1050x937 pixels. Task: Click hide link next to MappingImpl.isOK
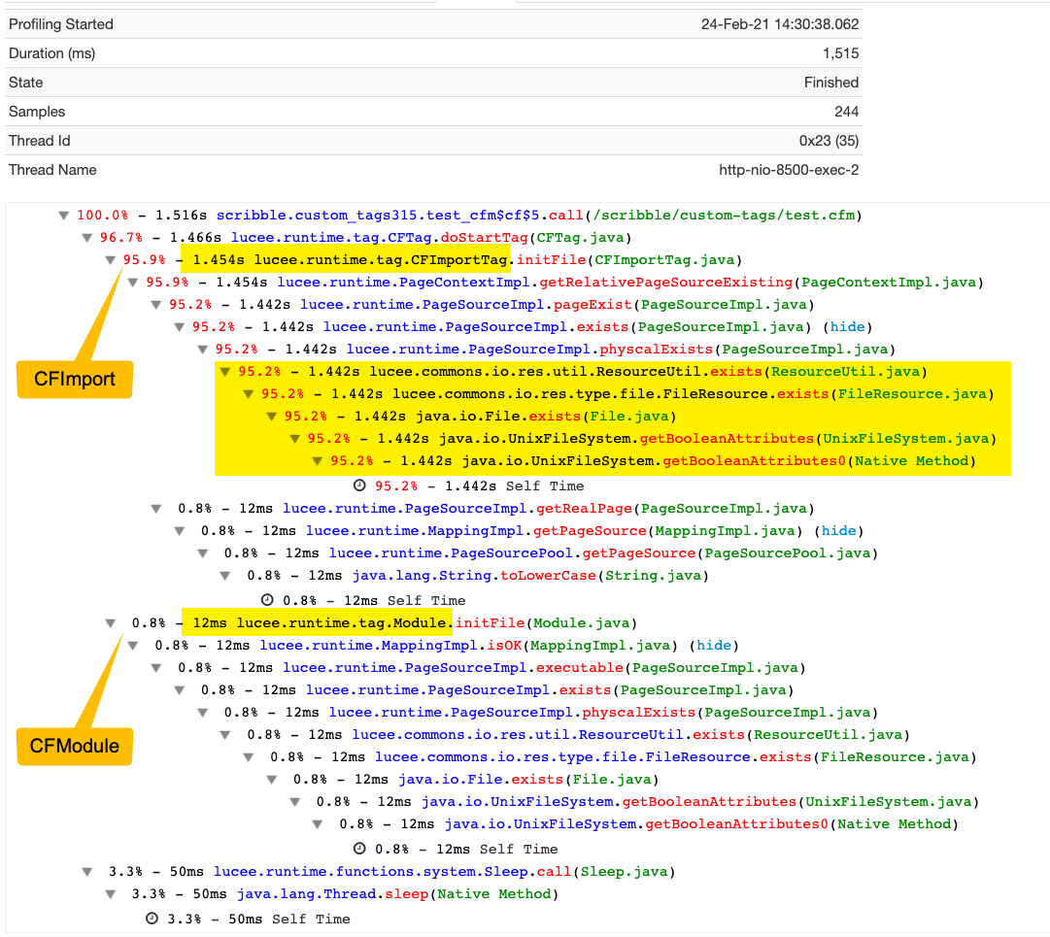tap(714, 646)
